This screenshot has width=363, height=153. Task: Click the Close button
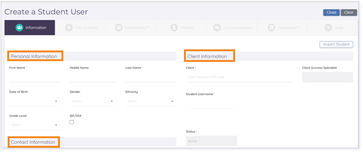click(331, 13)
